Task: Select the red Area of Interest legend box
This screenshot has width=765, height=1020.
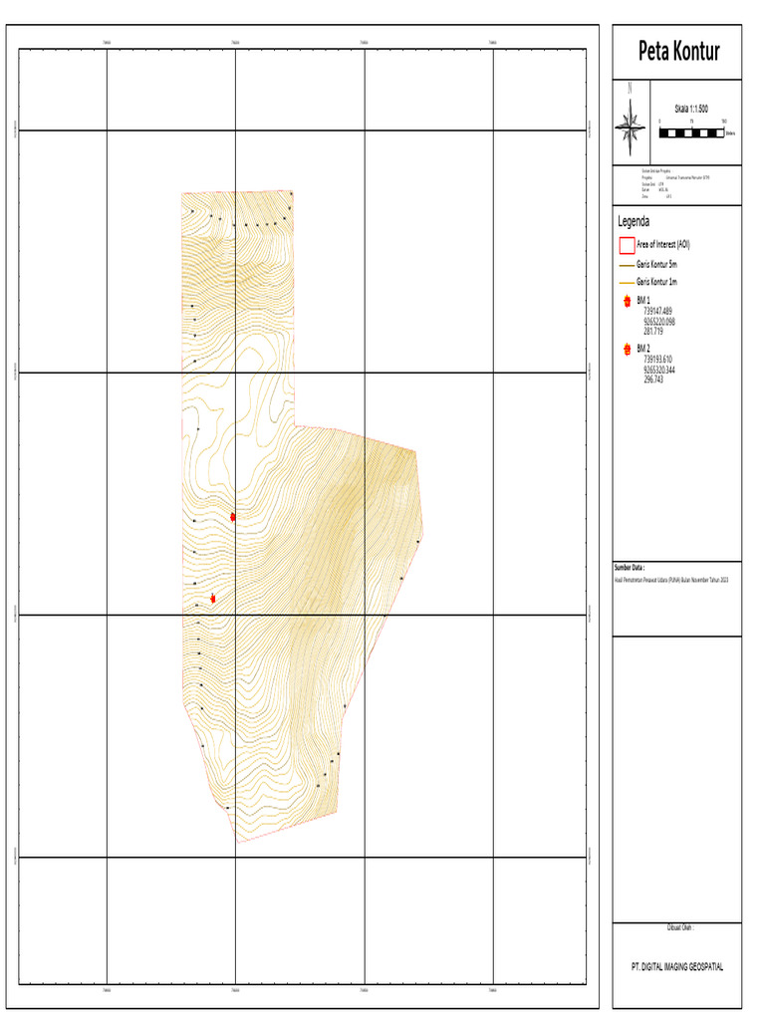Action: (x=626, y=245)
